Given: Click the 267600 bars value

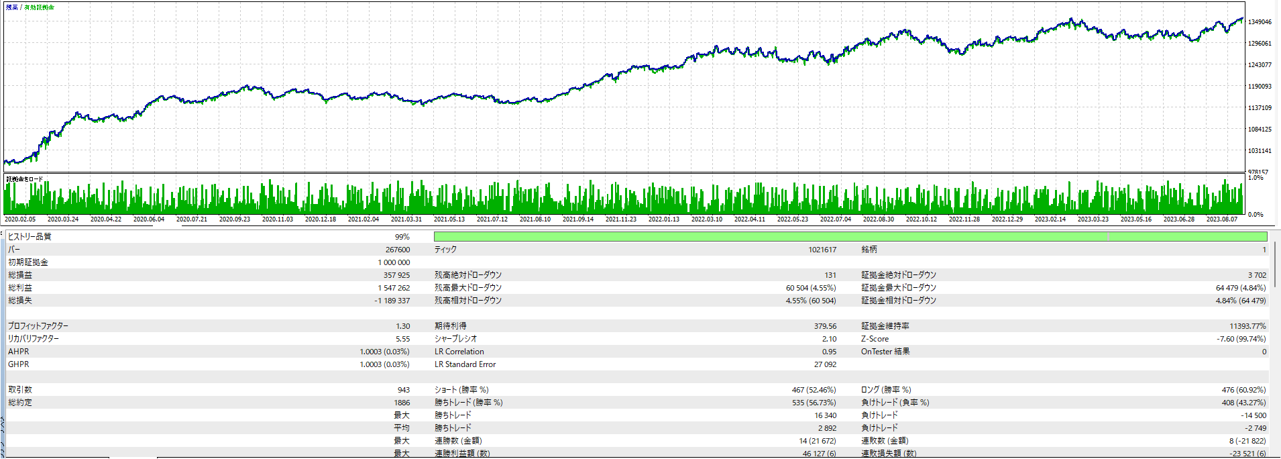Looking at the screenshot, I should point(398,250).
